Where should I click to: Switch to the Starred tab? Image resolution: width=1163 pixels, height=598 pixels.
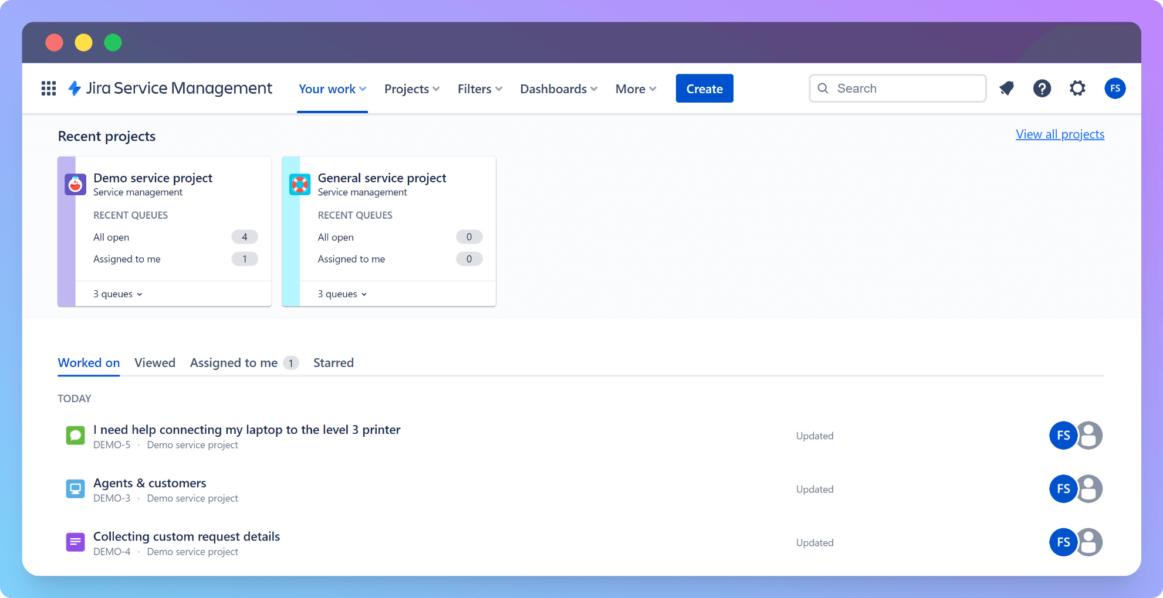coord(333,363)
